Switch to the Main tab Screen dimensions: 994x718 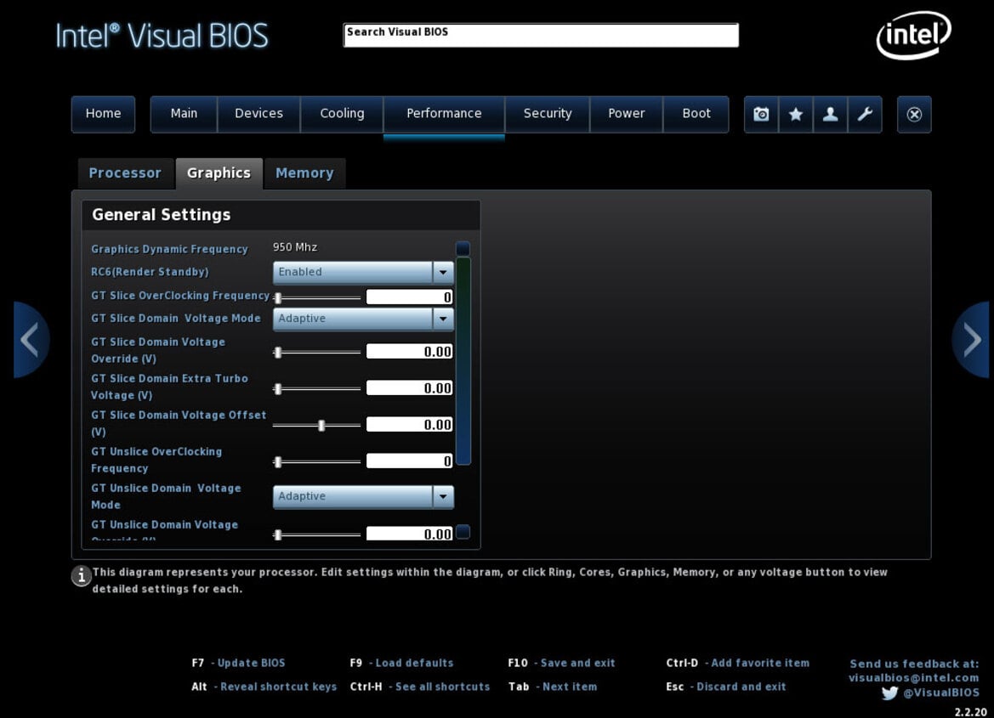tap(184, 113)
